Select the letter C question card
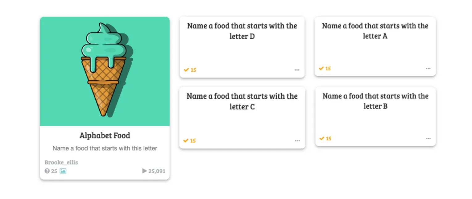This screenshot has width=472, height=199. (x=242, y=118)
